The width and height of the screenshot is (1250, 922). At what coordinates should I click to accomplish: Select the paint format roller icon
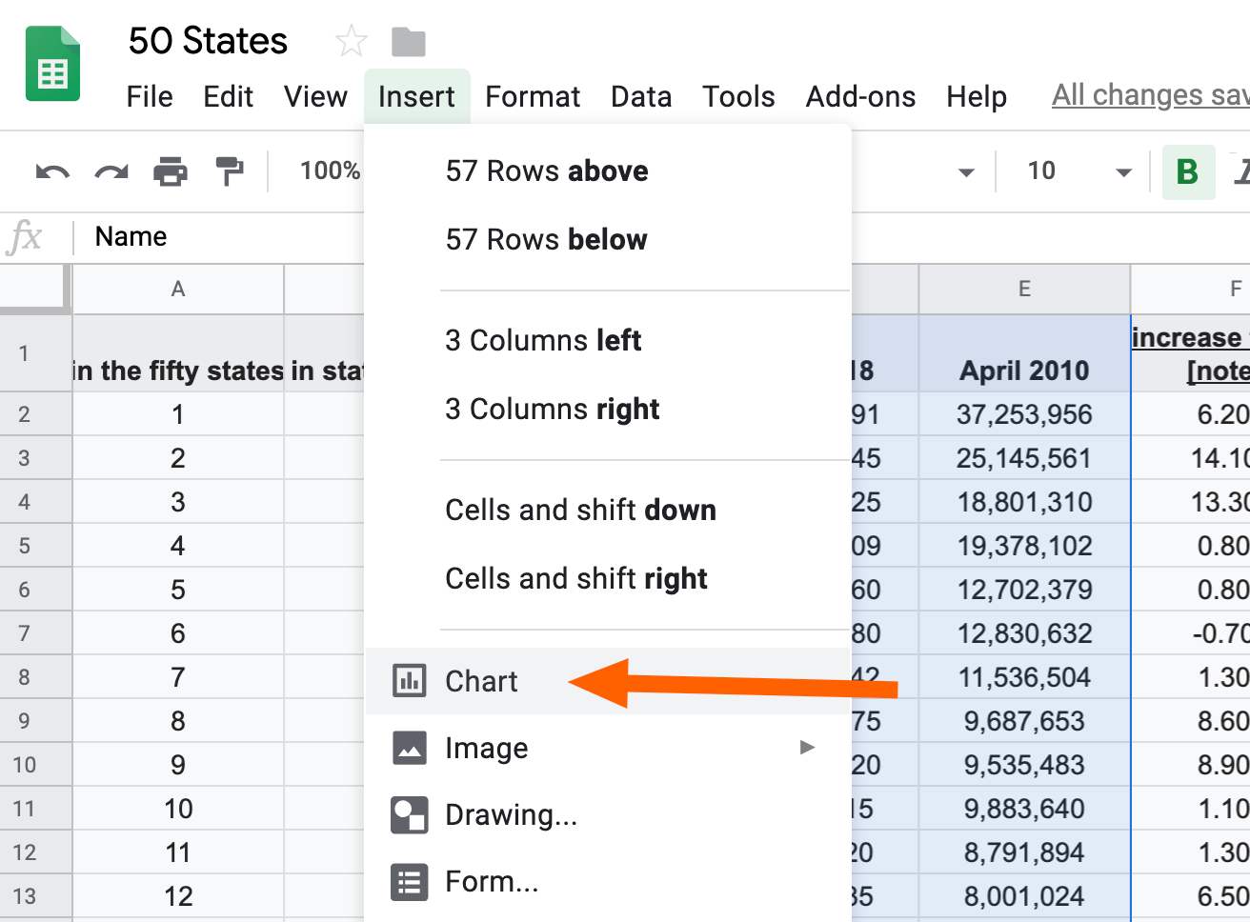pyautogui.click(x=230, y=171)
